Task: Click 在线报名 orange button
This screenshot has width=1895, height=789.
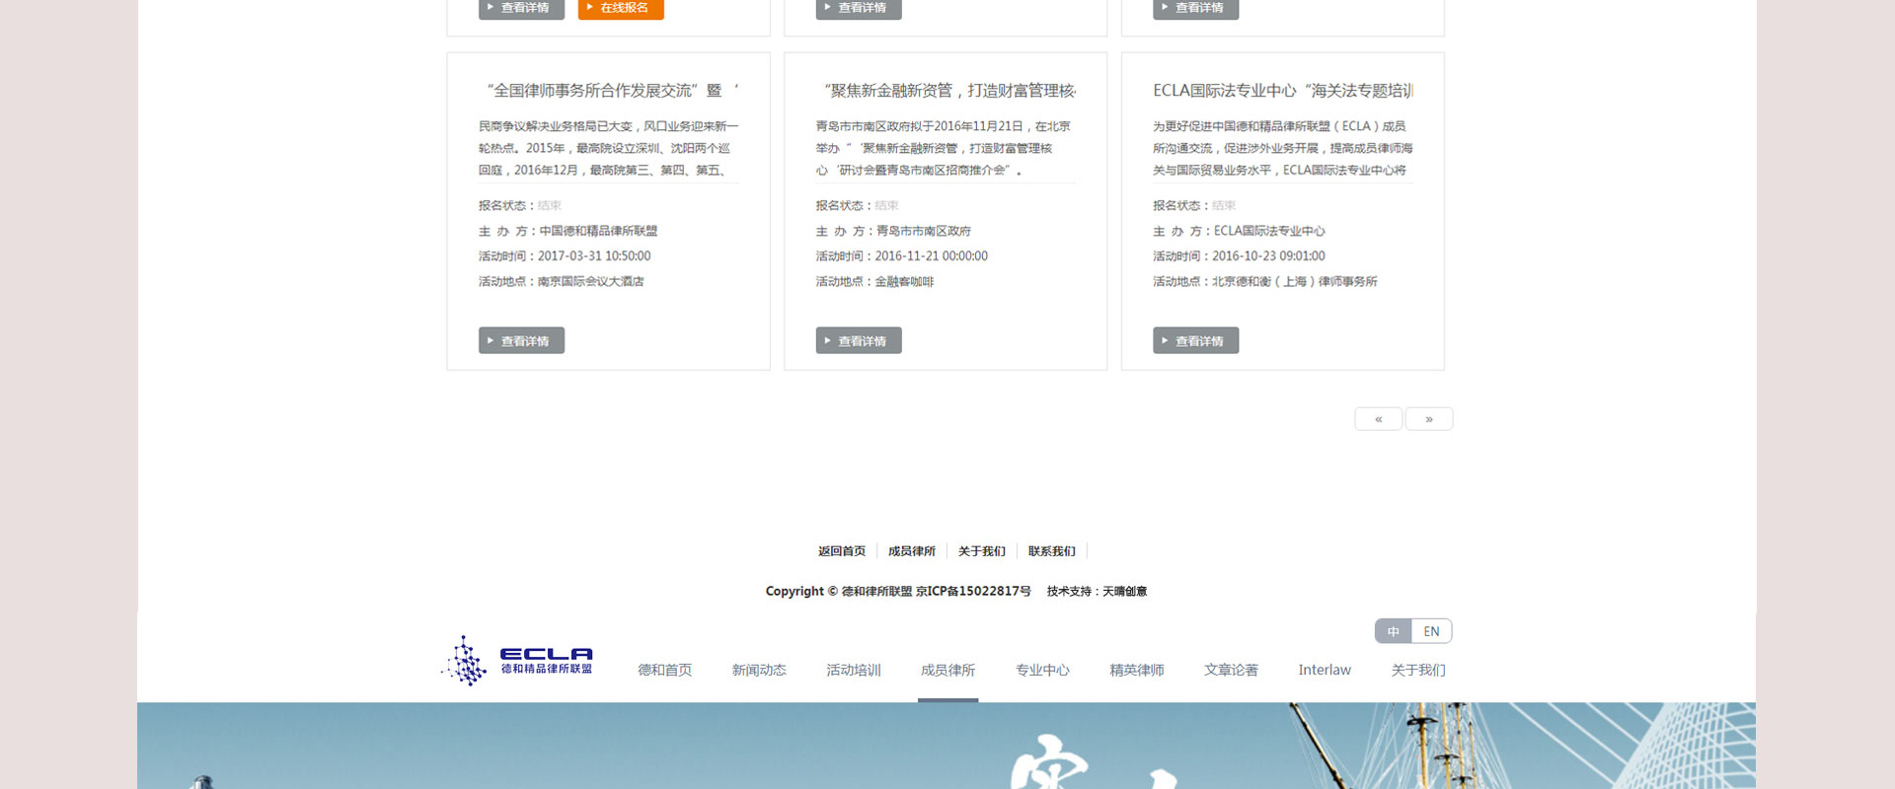Action: [x=621, y=9]
